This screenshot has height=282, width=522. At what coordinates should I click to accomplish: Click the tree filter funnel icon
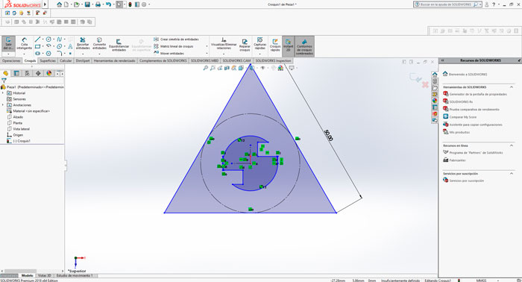(4, 81)
